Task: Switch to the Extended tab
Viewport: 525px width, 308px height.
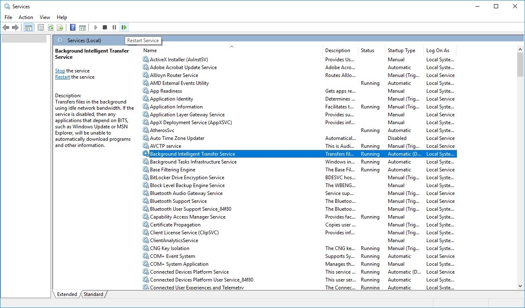Action: (67, 294)
